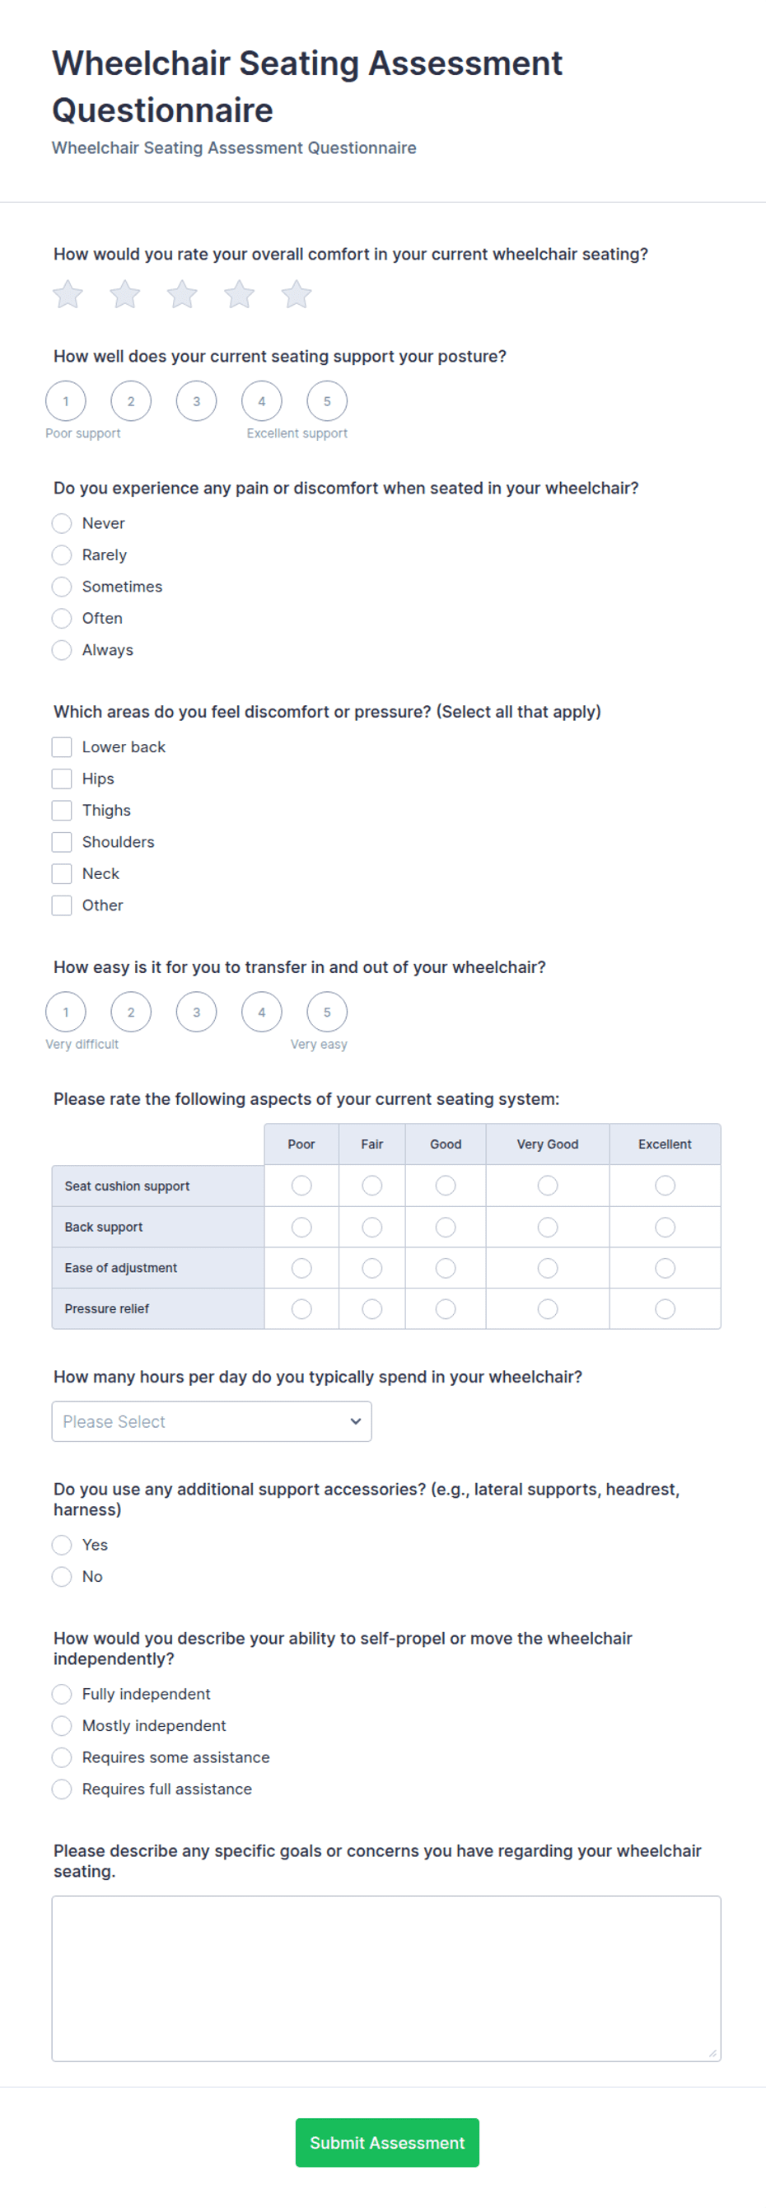Select transfer ease rating 3
The image size is (766, 2208).
(196, 1013)
